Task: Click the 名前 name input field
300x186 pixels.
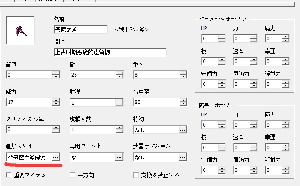Action: click(x=80, y=30)
